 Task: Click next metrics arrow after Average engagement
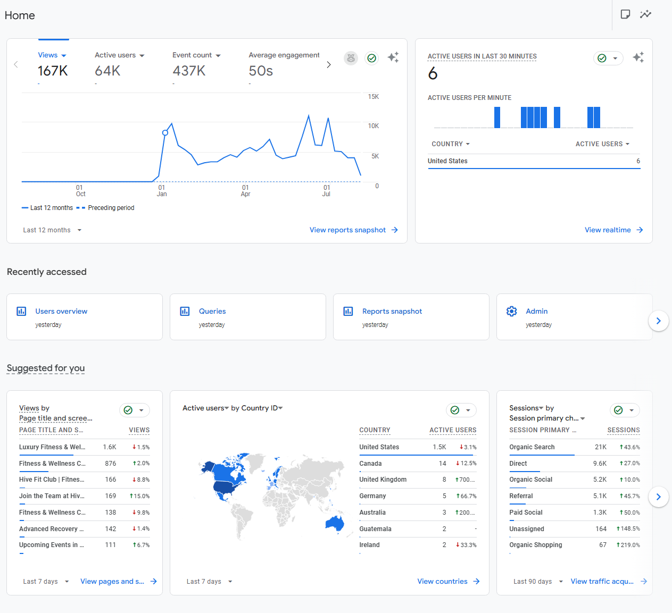(329, 64)
